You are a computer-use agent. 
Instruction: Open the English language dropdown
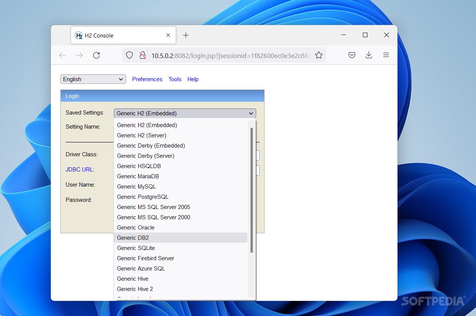[93, 79]
